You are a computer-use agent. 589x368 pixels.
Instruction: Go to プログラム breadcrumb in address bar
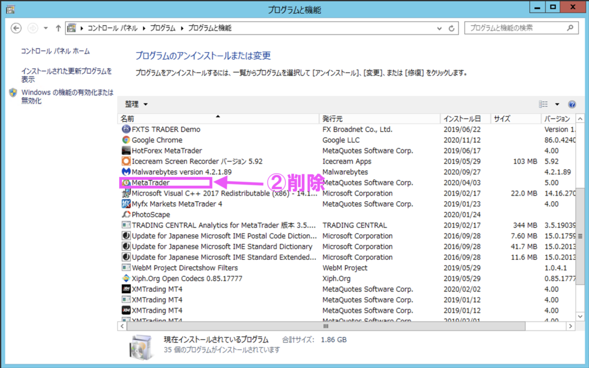(x=163, y=28)
